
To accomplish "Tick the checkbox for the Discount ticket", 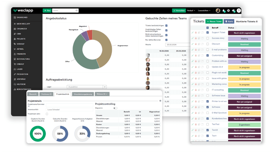I will (207, 44).
